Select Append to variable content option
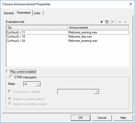This screenshot has height=123, width=135. click(10, 104)
